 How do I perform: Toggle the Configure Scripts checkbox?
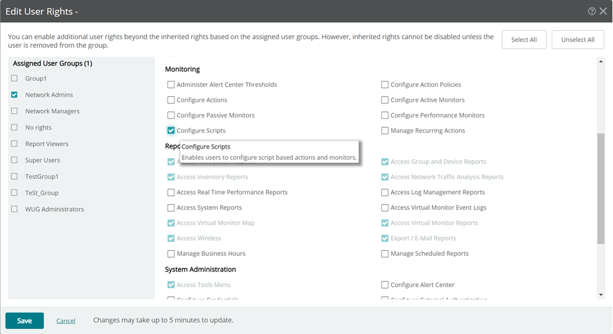tap(171, 131)
